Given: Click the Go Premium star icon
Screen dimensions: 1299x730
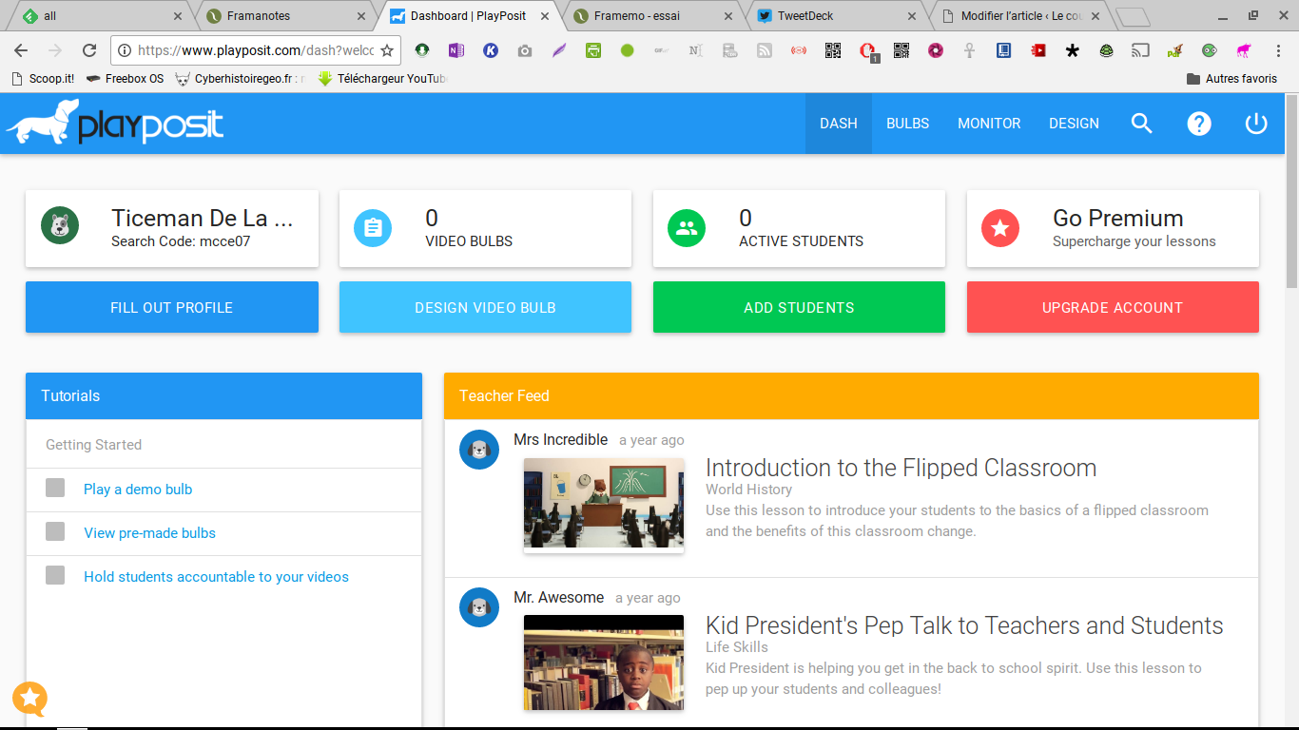Looking at the screenshot, I should (1000, 228).
